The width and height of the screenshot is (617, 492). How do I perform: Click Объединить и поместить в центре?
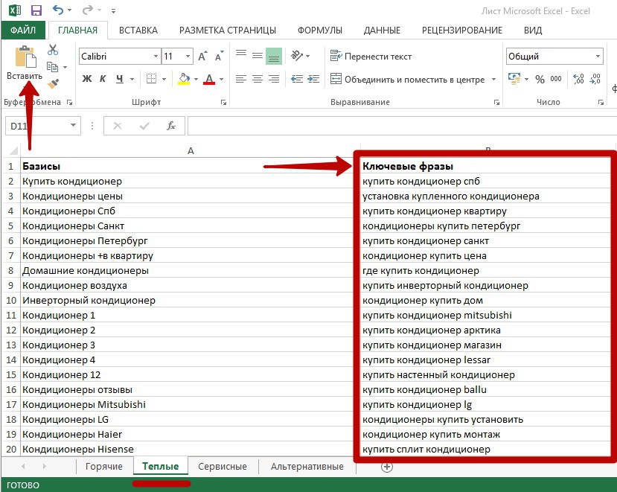pyautogui.click(x=407, y=79)
